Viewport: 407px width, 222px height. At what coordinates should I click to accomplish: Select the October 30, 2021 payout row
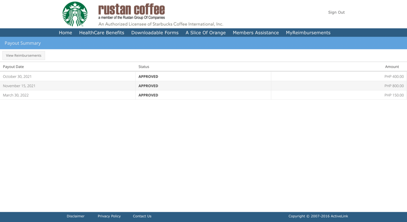click(17, 76)
